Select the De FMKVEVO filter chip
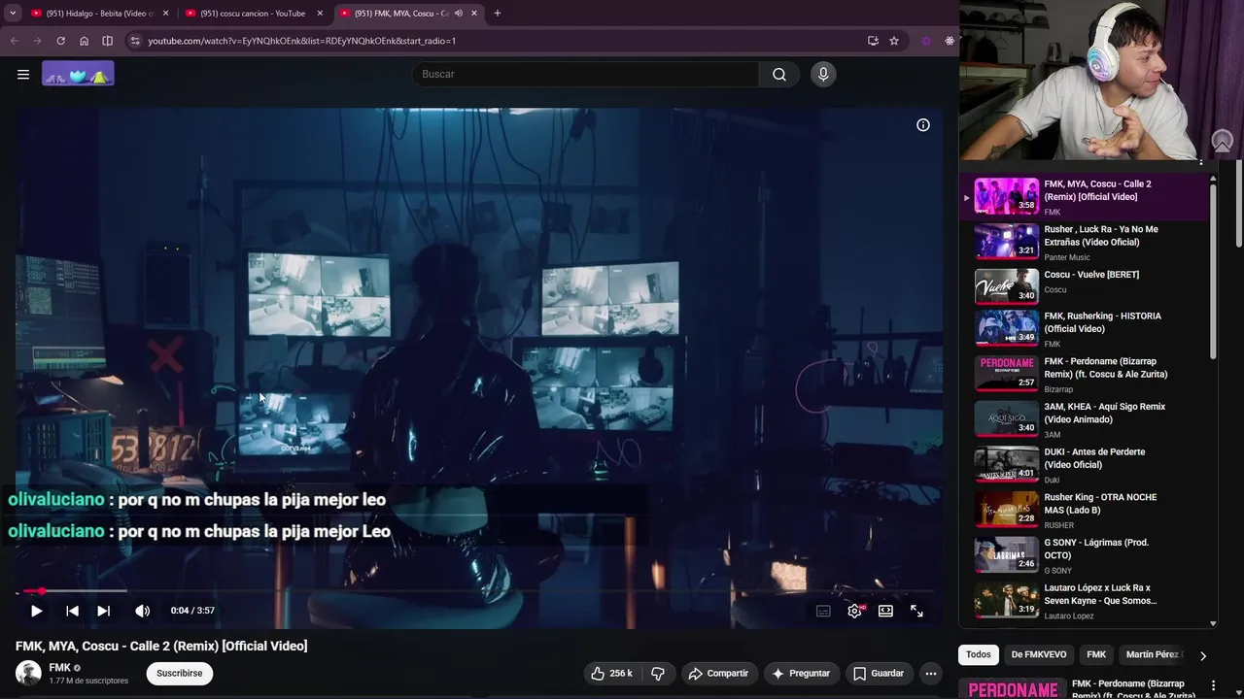The image size is (1244, 699). (x=1038, y=654)
